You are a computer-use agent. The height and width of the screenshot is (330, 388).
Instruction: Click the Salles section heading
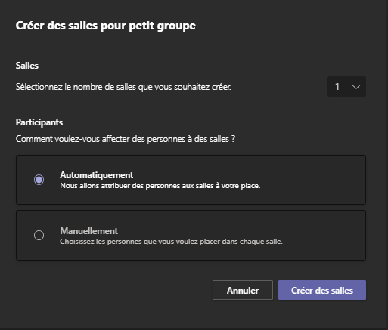click(x=27, y=66)
